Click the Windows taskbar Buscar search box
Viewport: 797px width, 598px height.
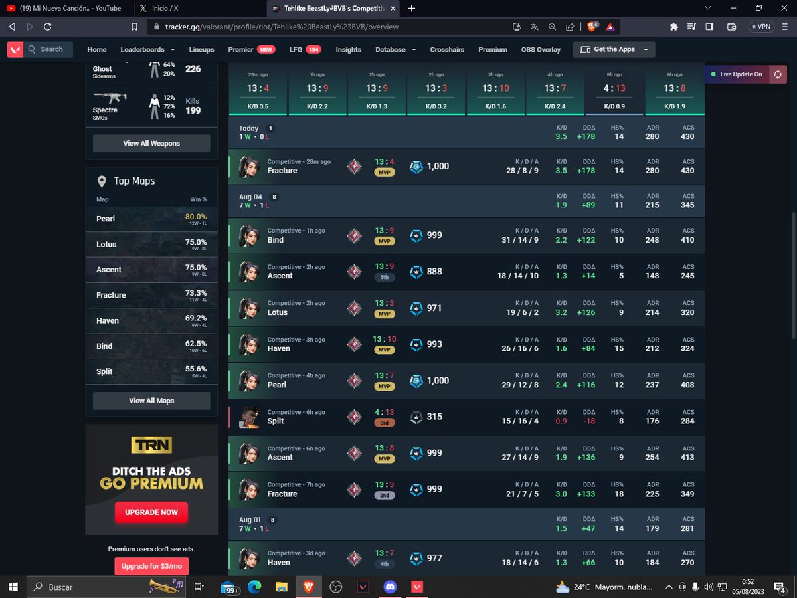106,587
